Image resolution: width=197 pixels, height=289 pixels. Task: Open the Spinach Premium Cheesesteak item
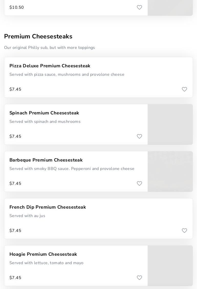(x=44, y=113)
